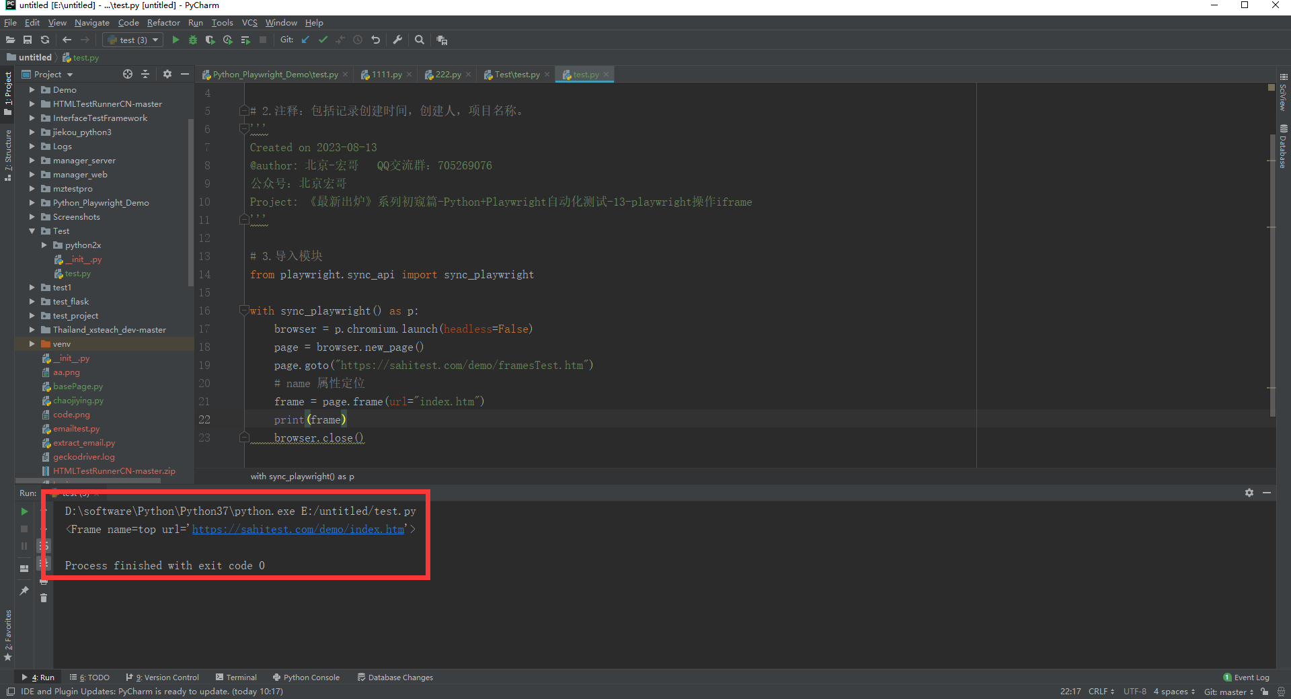Clear the Run console with trash icon
Viewport: 1291px width, 699px height.
44,598
